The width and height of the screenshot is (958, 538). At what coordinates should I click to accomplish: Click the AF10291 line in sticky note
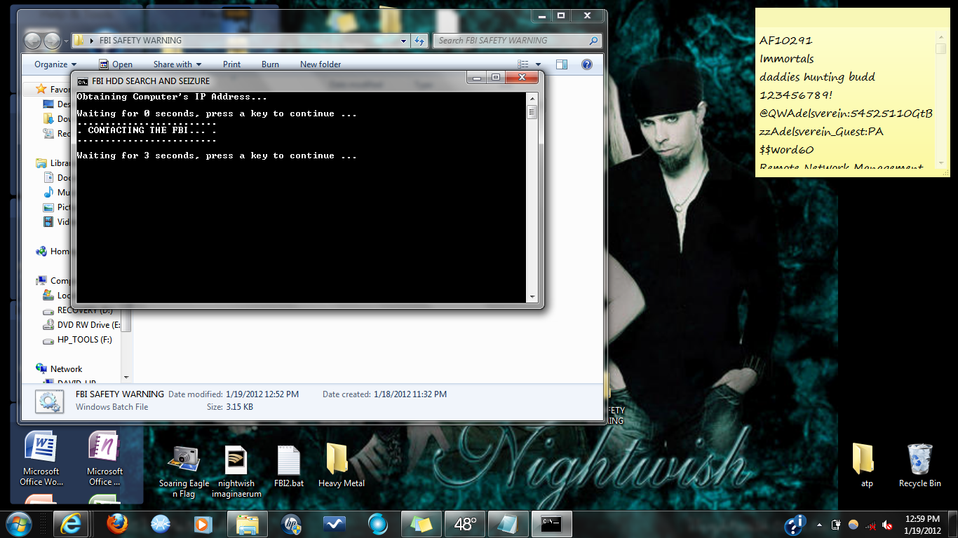[x=786, y=41]
